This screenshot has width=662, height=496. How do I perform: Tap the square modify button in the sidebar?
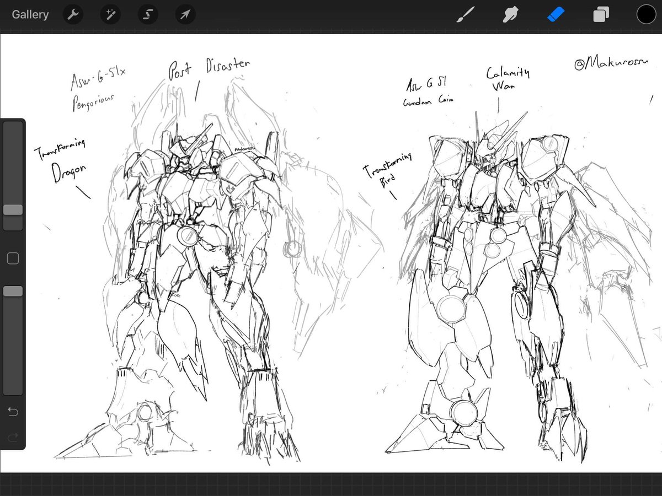click(13, 258)
